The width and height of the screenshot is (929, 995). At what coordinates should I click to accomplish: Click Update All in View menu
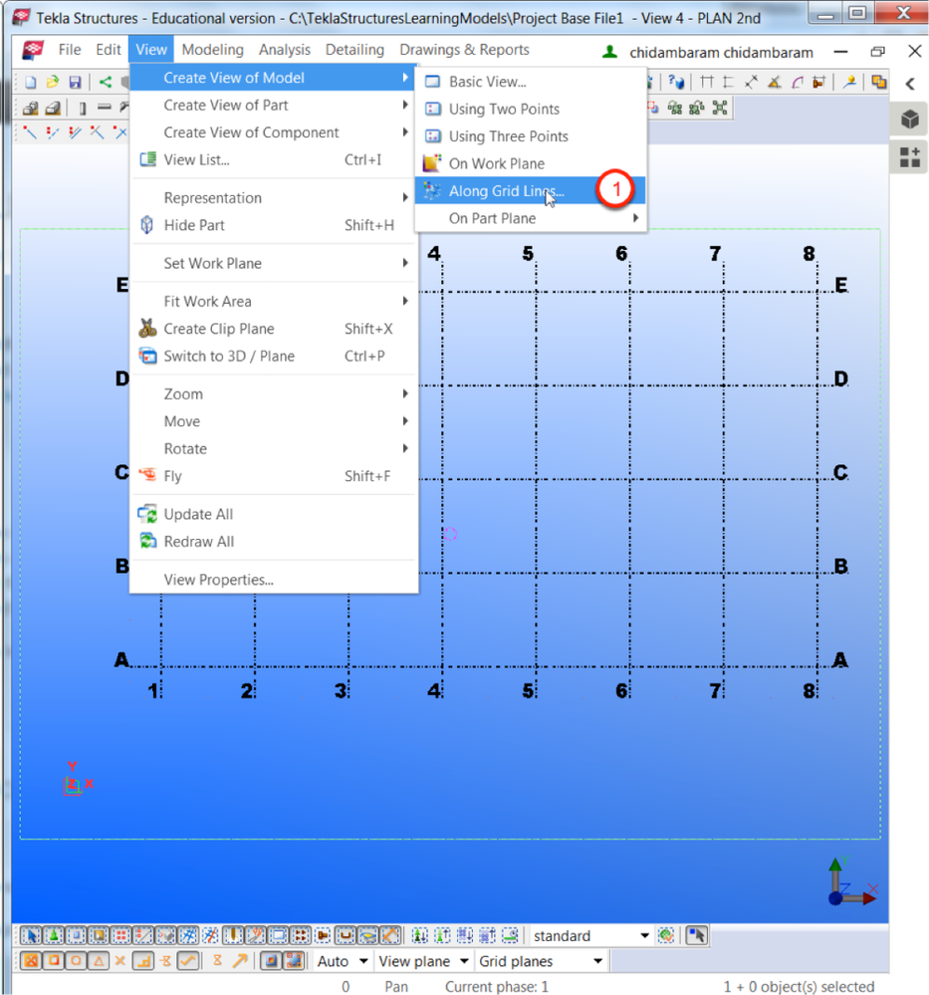[274, 514]
